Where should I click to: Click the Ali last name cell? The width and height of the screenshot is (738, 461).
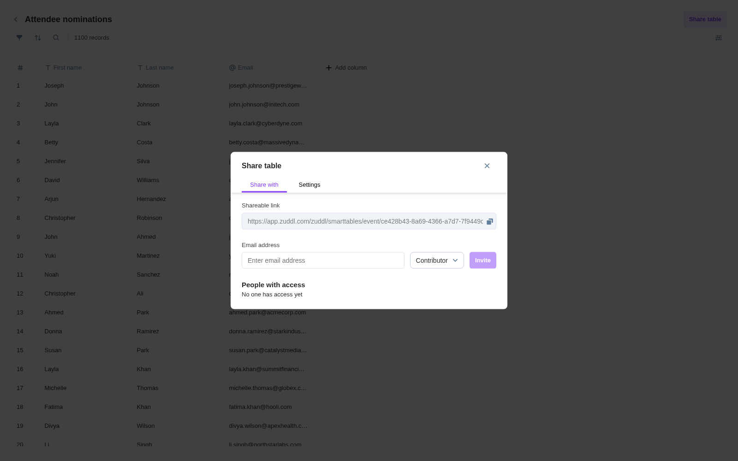pyautogui.click(x=178, y=294)
